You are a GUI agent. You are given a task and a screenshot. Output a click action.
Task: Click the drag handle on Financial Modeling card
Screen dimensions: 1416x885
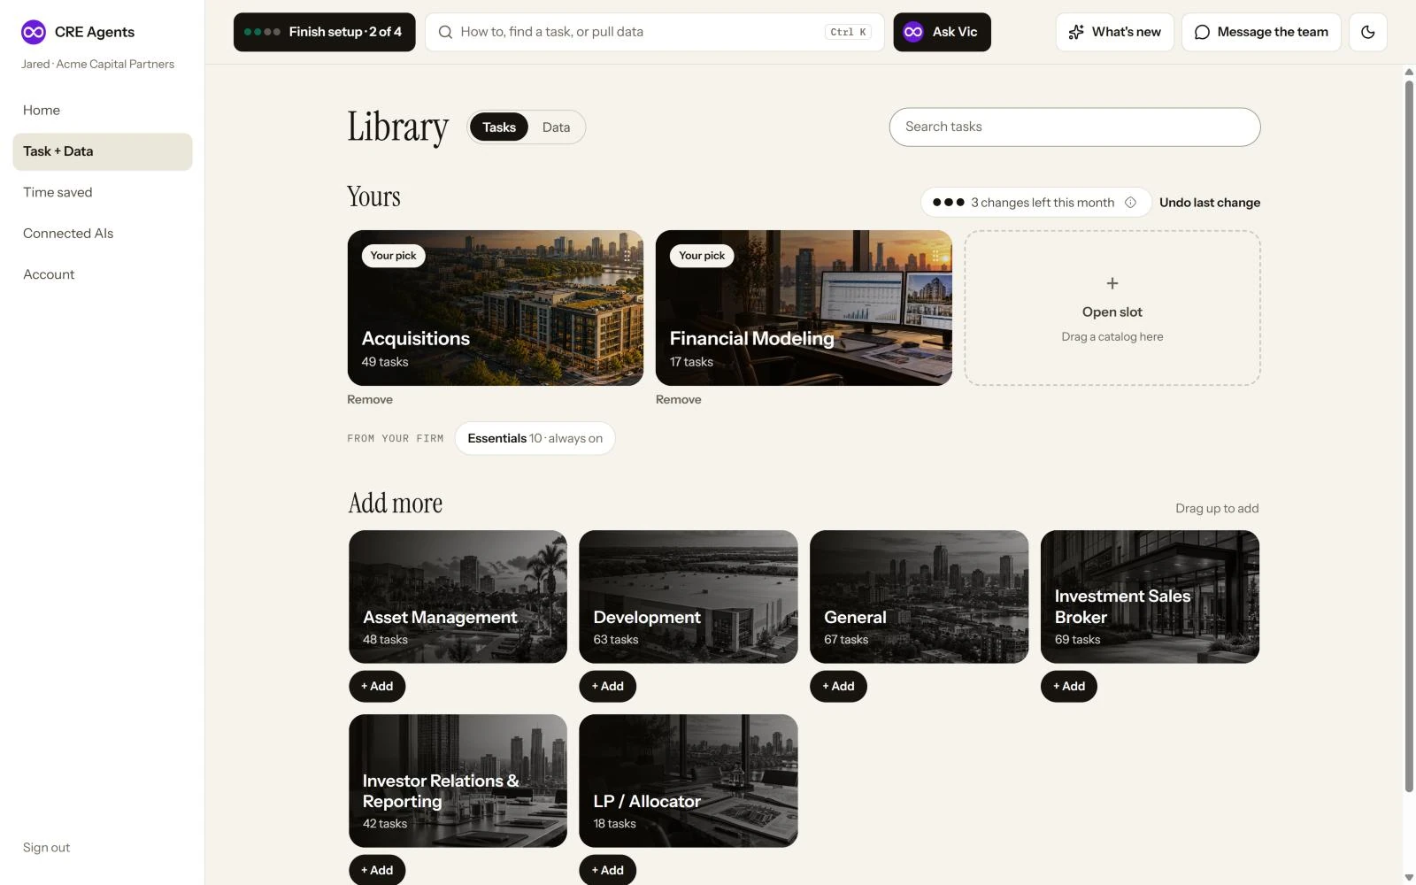point(935,254)
